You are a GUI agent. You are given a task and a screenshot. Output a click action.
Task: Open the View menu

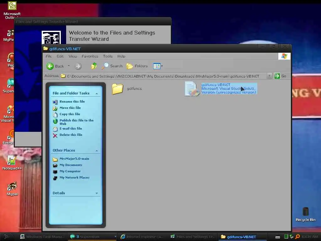click(73, 56)
